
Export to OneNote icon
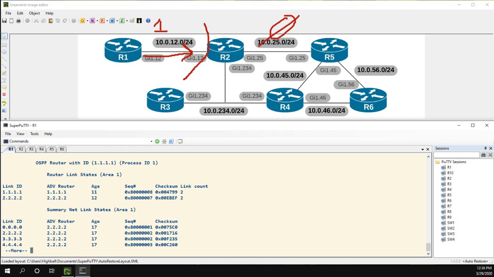[x=92, y=21]
